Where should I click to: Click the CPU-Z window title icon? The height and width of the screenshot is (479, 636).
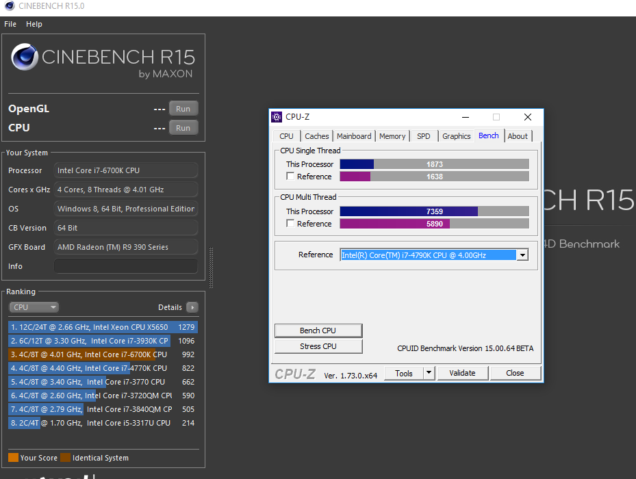pos(277,117)
